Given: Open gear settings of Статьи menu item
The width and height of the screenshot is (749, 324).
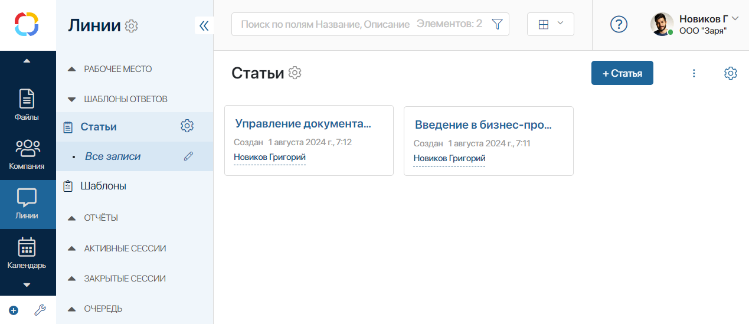Looking at the screenshot, I should (187, 126).
